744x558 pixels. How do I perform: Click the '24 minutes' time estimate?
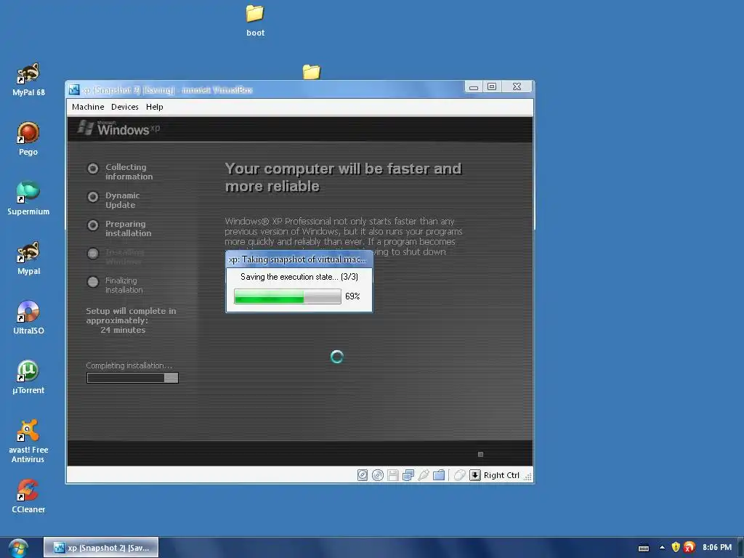(x=123, y=330)
